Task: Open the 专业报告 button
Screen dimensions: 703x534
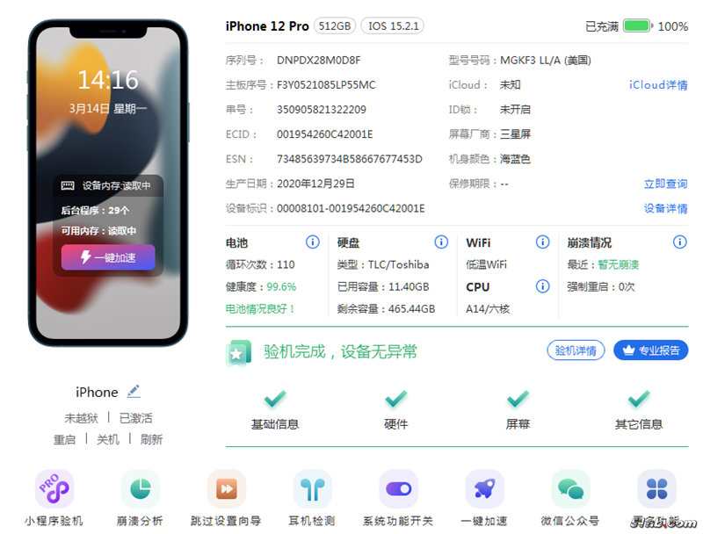Action: coord(651,350)
